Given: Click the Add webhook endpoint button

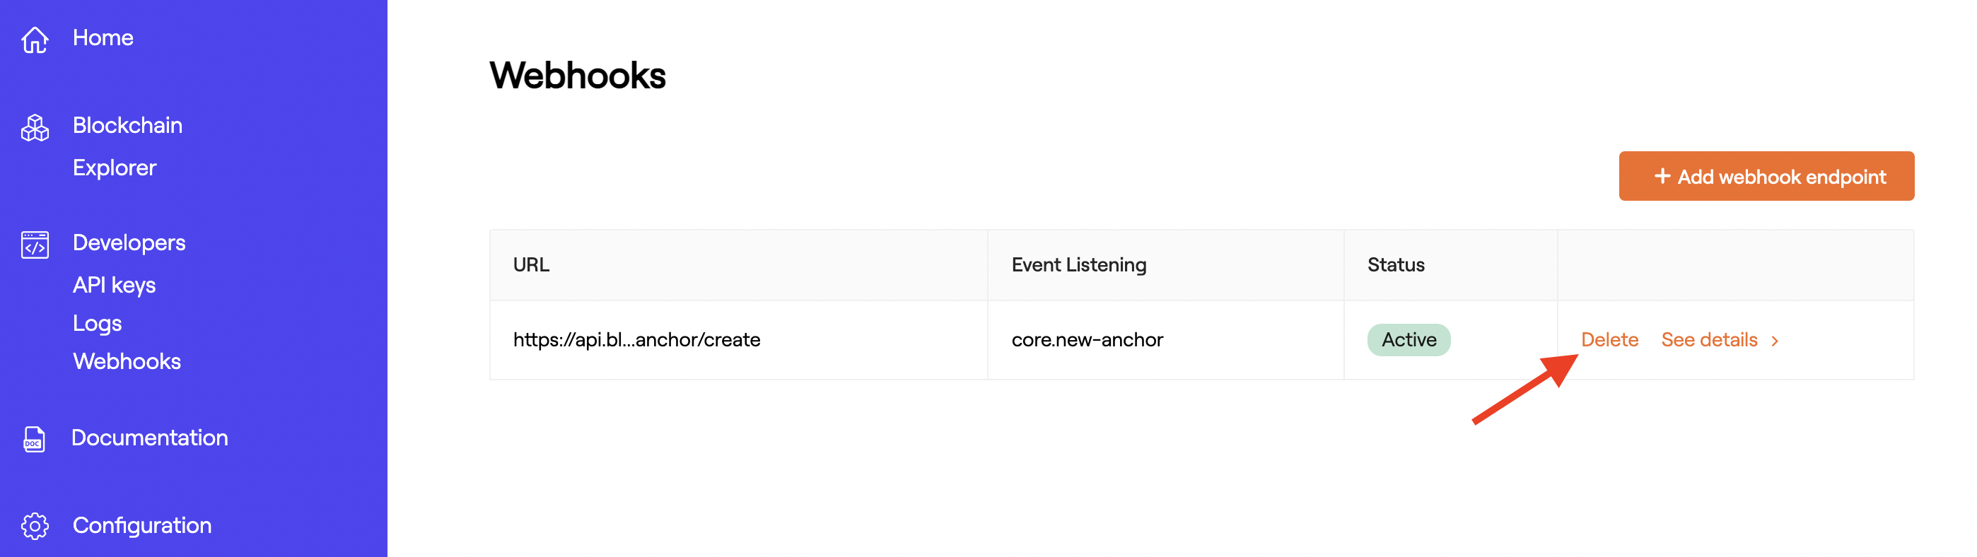Looking at the screenshot, I should [x=1766, y=176].
